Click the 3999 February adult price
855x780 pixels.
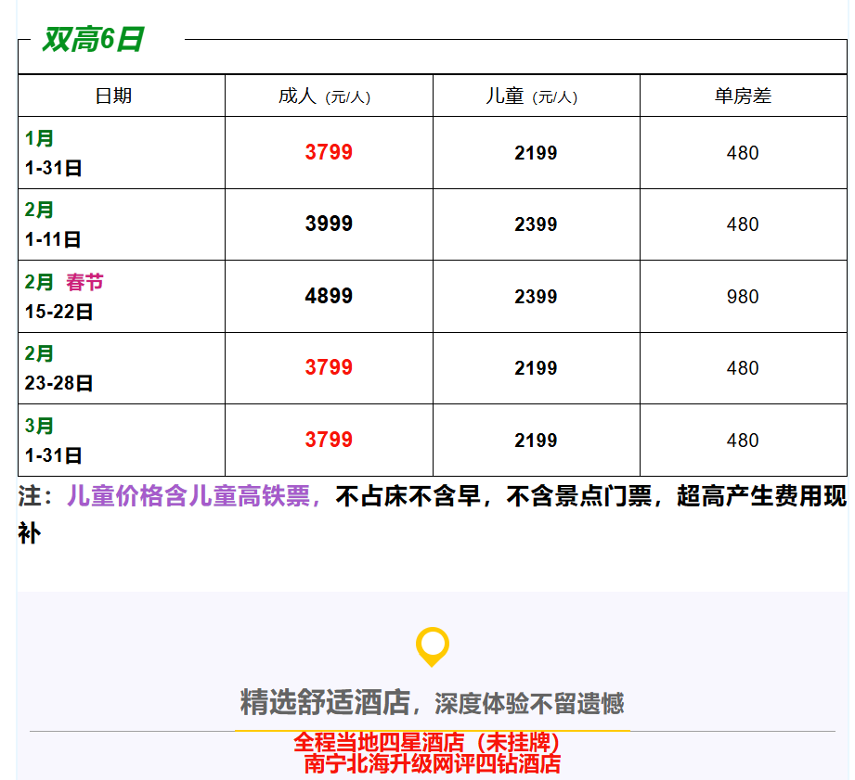tap(328, 224)
